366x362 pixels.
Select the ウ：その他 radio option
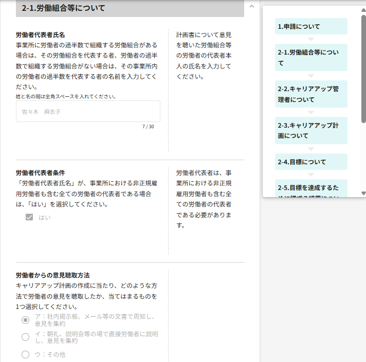25,354
